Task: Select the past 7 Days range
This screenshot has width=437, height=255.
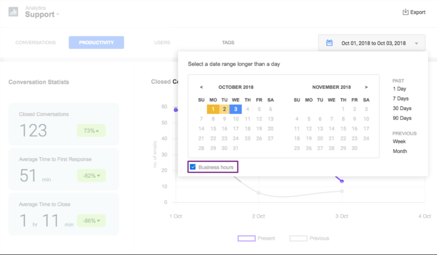Action: coord(401,99)
